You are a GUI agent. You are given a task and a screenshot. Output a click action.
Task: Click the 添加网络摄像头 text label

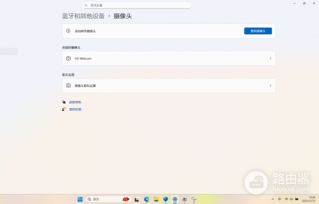coord(85,31)
